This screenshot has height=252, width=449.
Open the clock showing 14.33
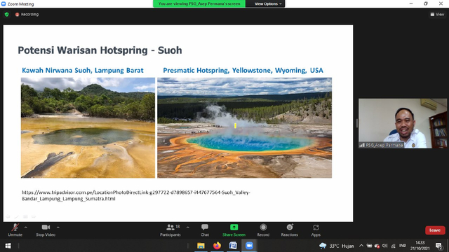(420, 246)
